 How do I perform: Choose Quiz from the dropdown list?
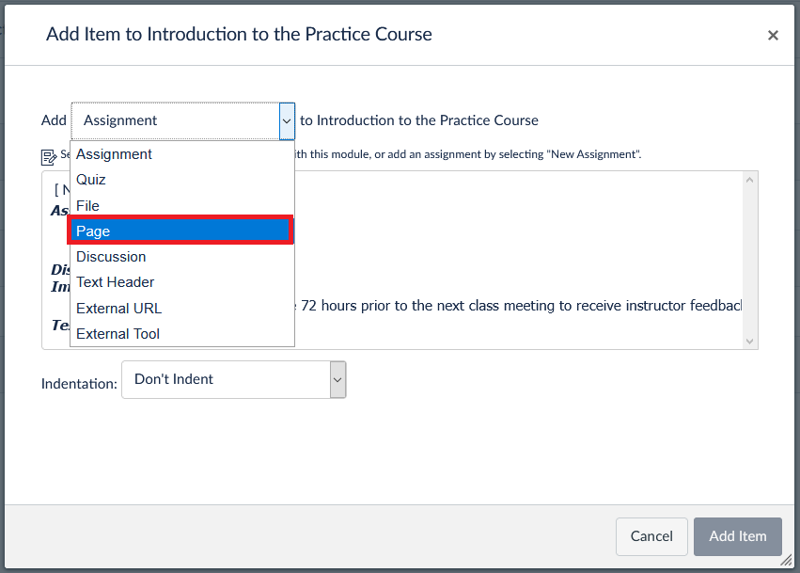[182, 180]
